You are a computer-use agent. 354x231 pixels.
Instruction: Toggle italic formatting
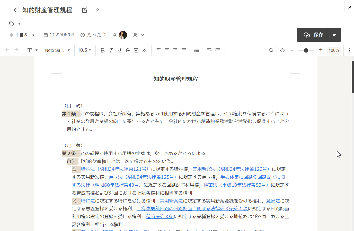coord(111,51)
